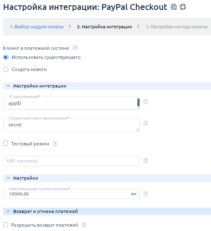211x231 pixels.
Task: Tick the Разрешить возврат платежей checkbox
Action: [x=6, y=225]
